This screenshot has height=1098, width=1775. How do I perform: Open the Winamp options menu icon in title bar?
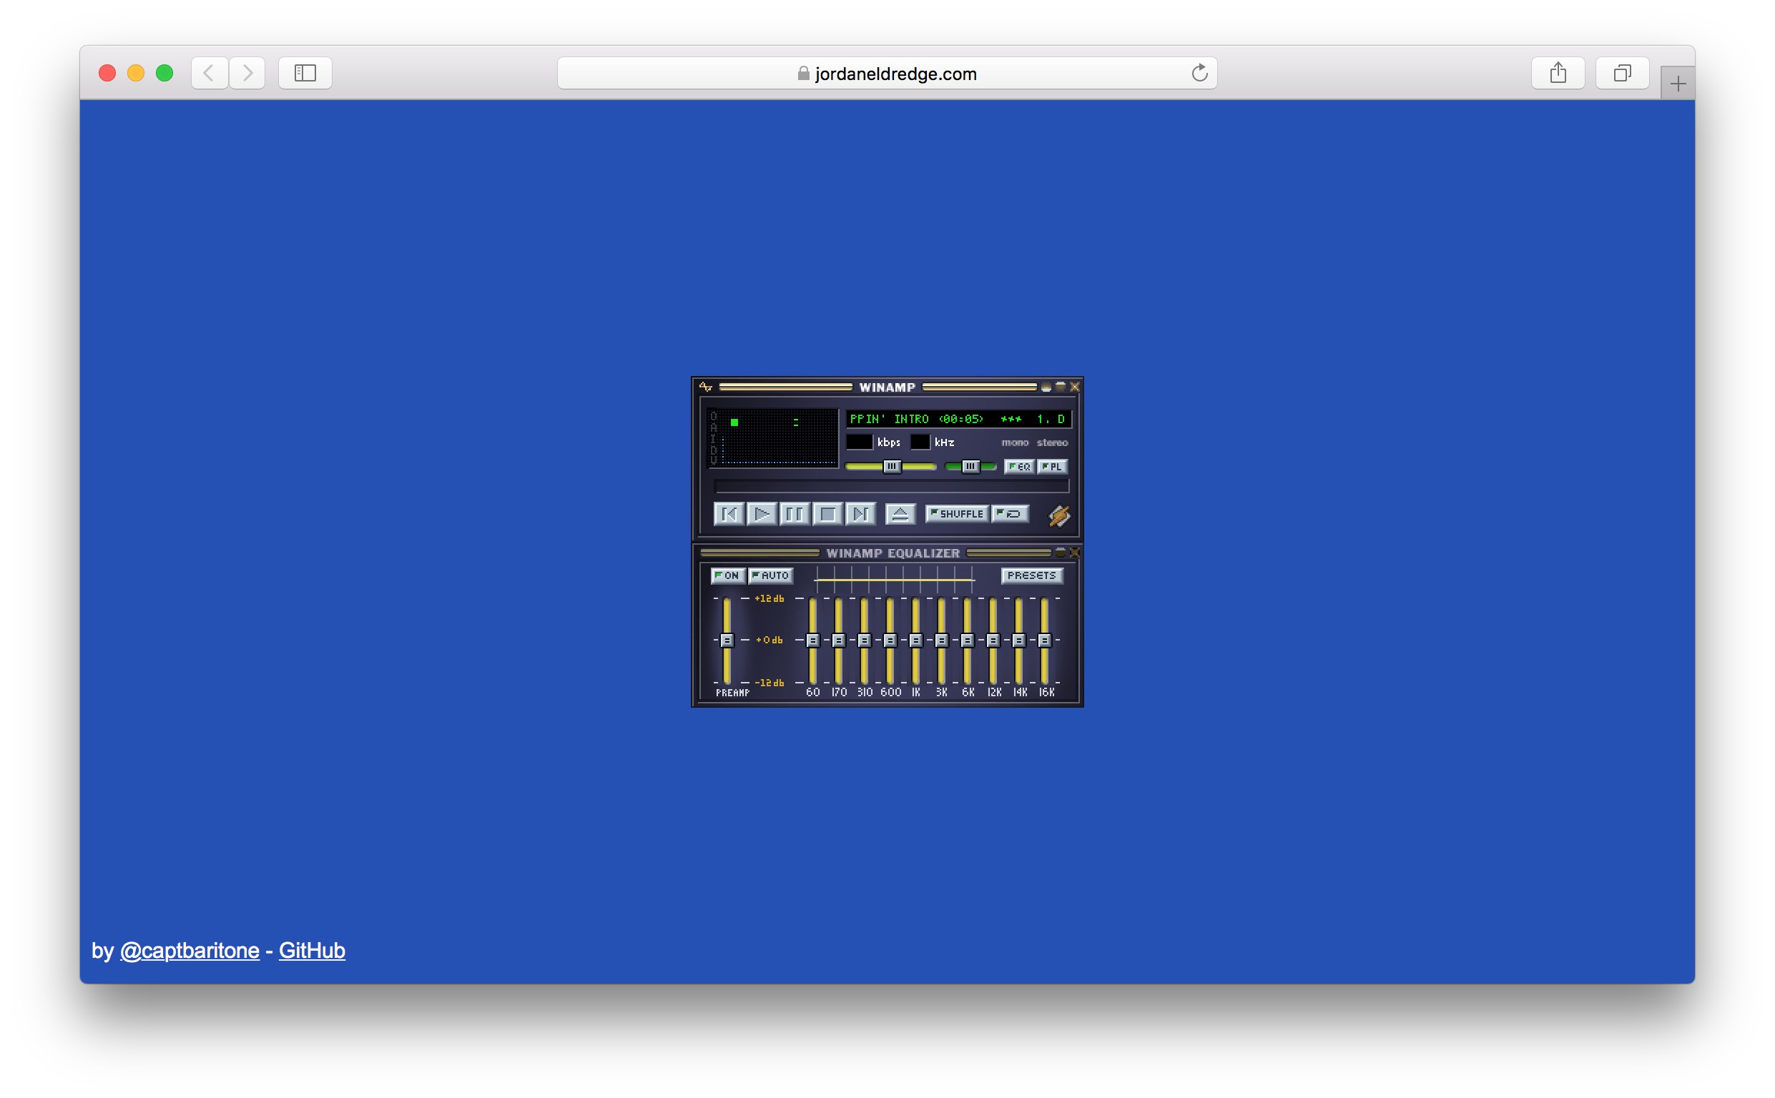705,387
